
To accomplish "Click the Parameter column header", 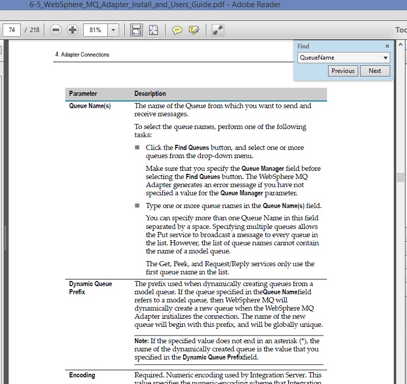I will click(83, 93).
